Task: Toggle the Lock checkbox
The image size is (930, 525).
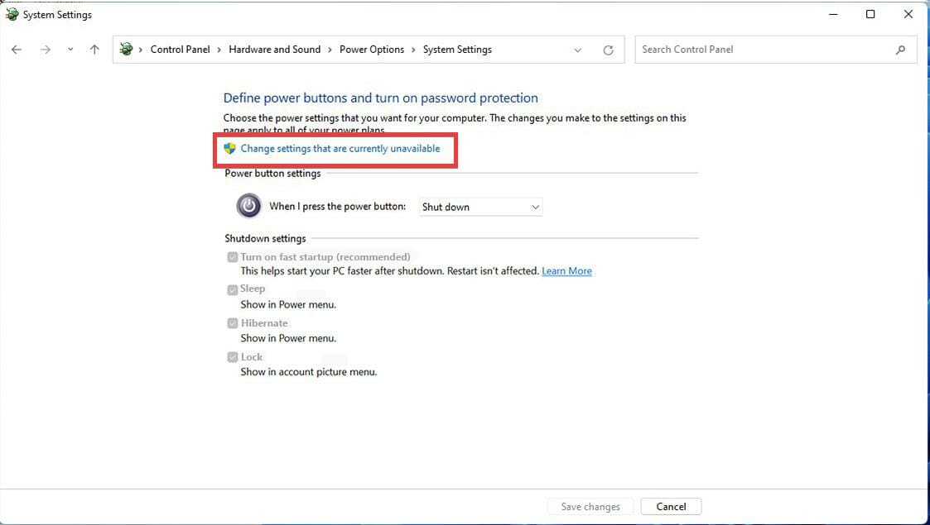Action: click(x=233, y=356)
